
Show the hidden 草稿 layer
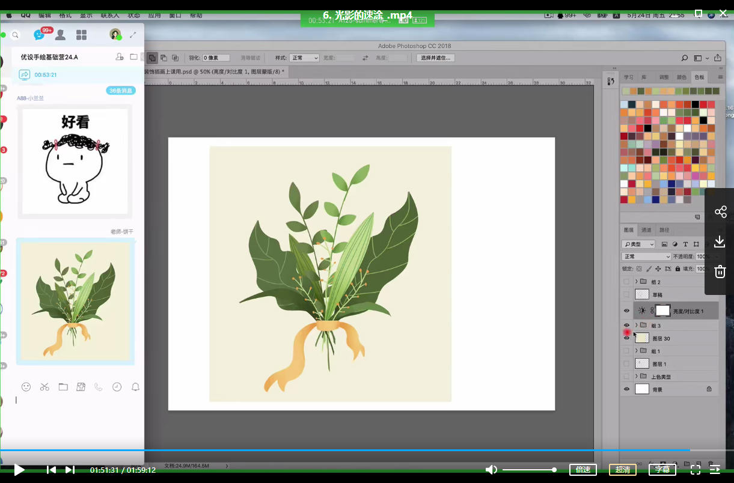tap(626, 294)
